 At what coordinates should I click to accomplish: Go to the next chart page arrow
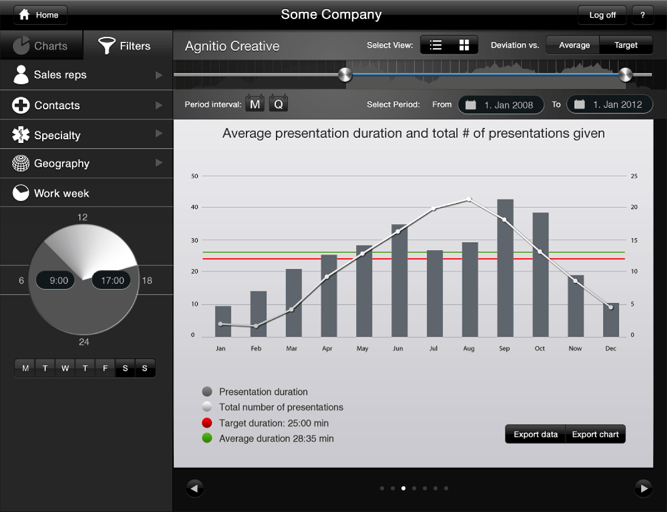(x=643, y=489)
